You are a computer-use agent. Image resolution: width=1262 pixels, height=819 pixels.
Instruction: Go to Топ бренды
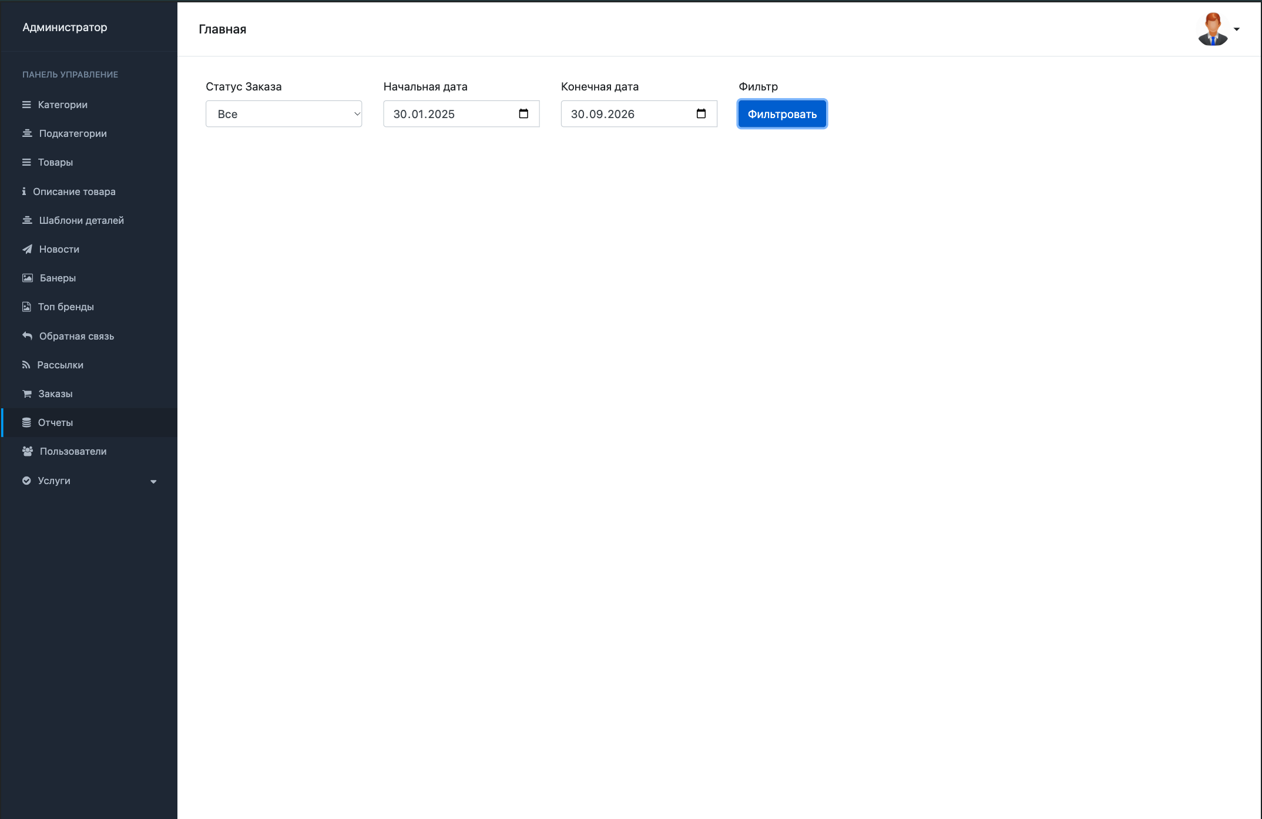(89, 307)
